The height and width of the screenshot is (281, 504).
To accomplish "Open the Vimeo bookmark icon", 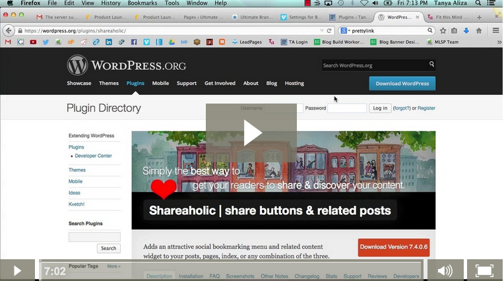I will click(x=146, y=42).
